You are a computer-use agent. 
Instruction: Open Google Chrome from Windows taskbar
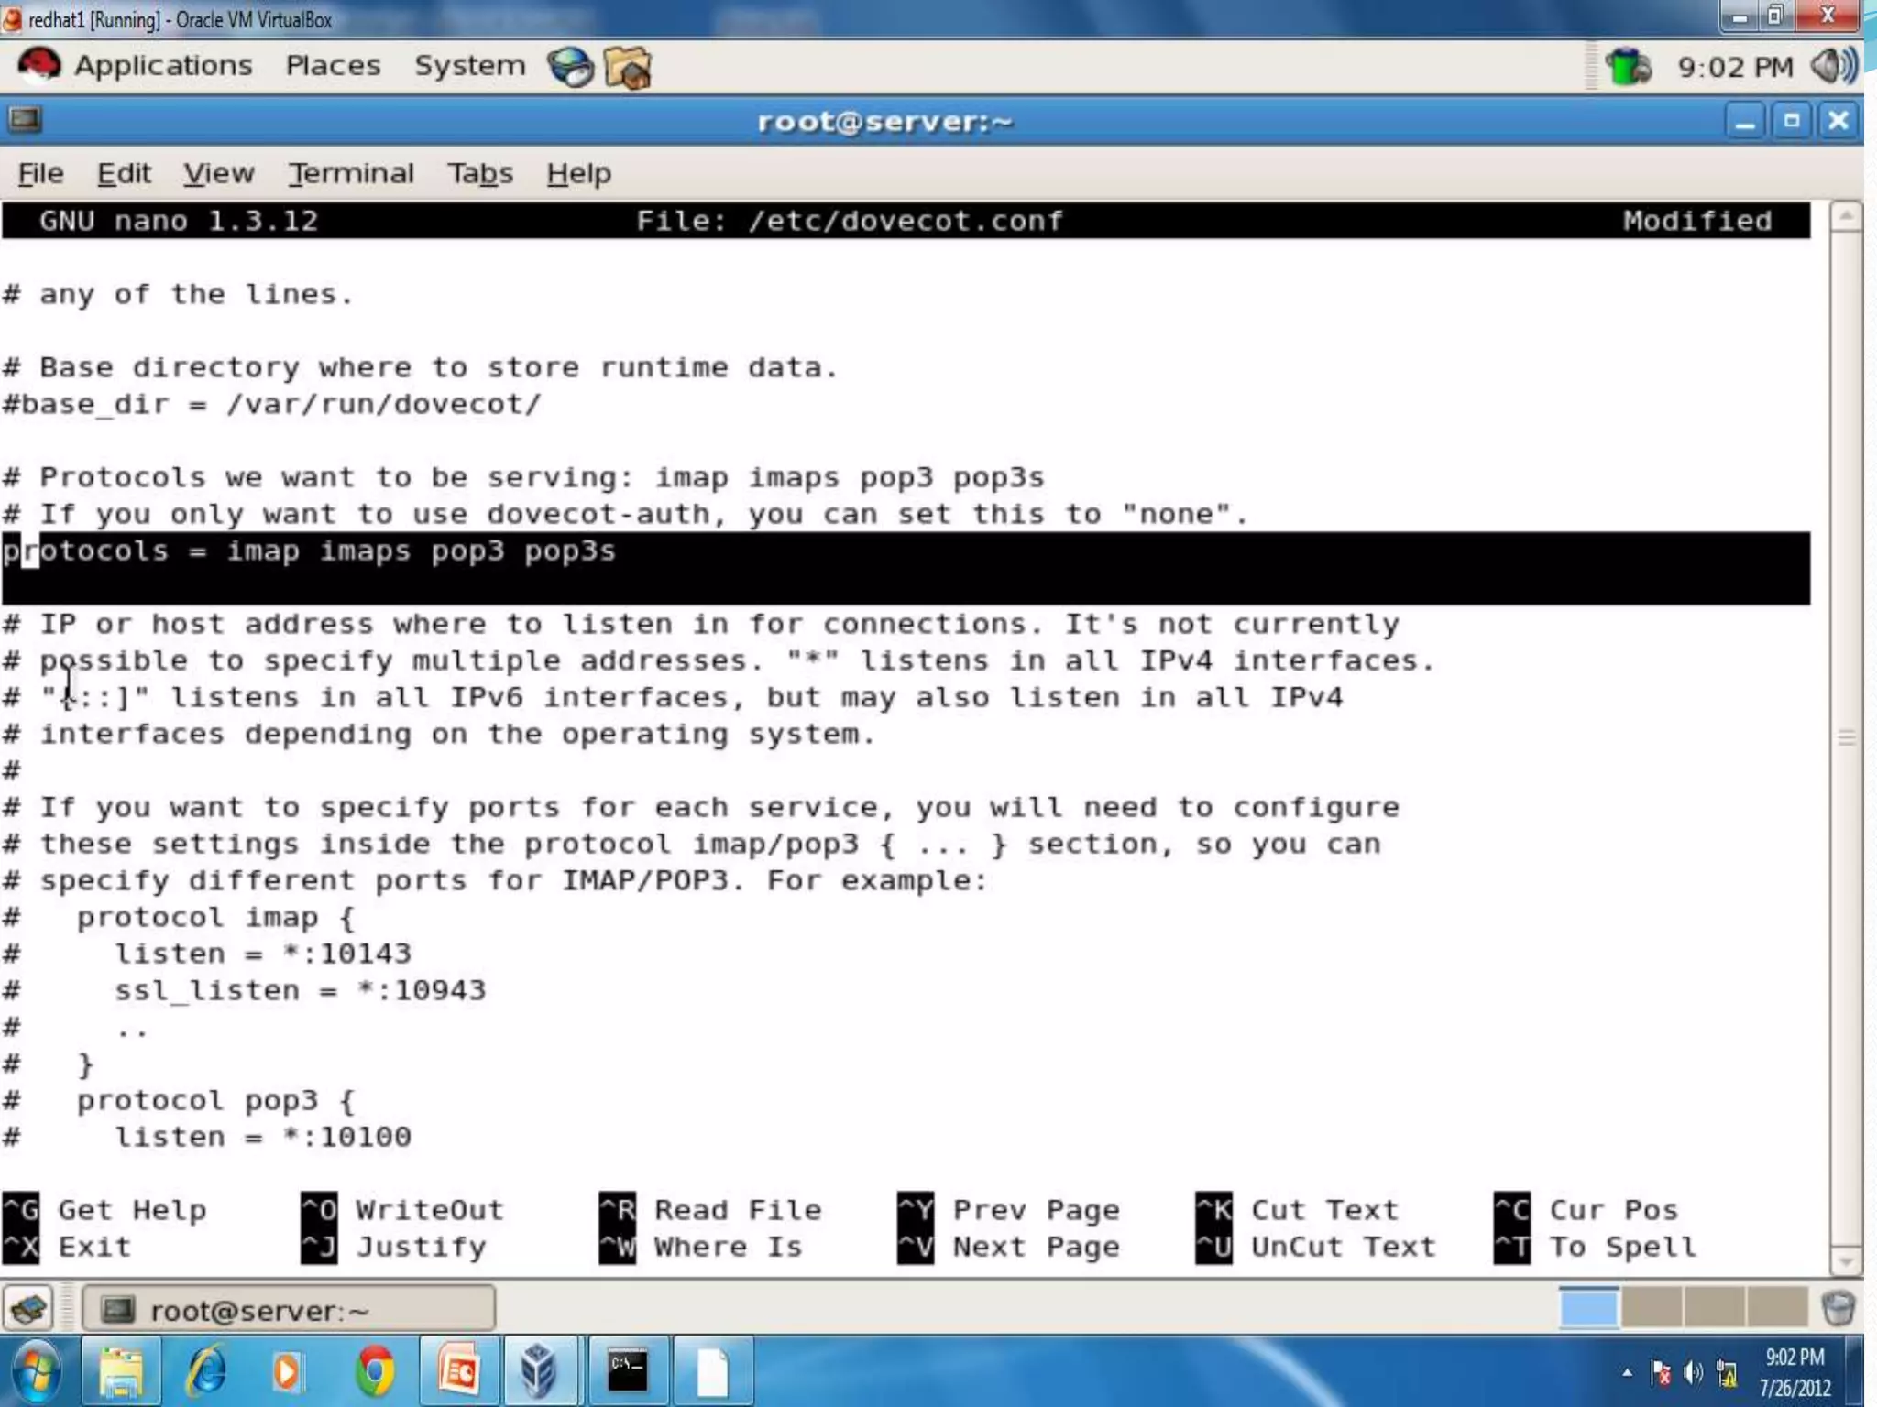[375, 1371]
